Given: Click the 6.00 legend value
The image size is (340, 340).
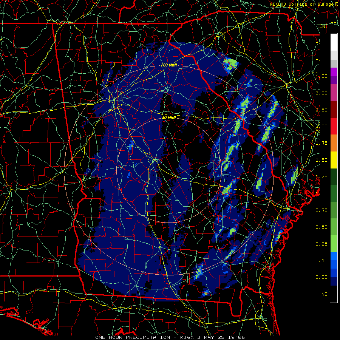Looking at the screenshot, I should 321,59.
